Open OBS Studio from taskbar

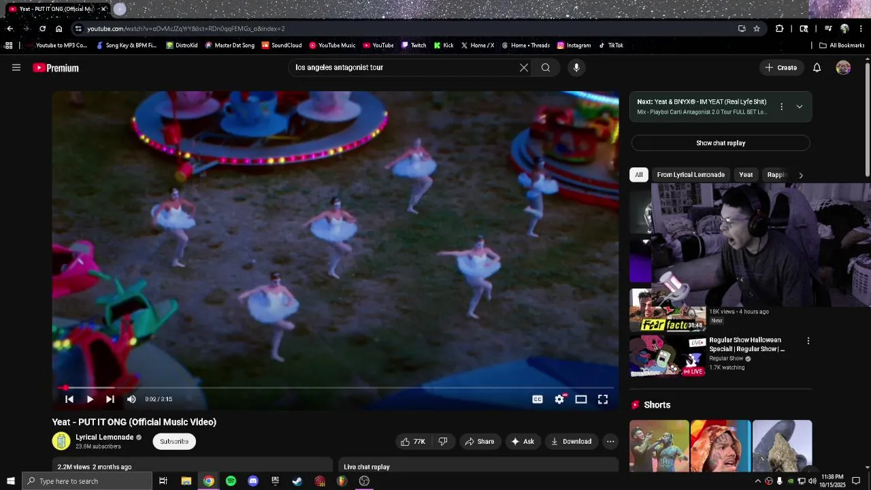[x=364, y=481]
